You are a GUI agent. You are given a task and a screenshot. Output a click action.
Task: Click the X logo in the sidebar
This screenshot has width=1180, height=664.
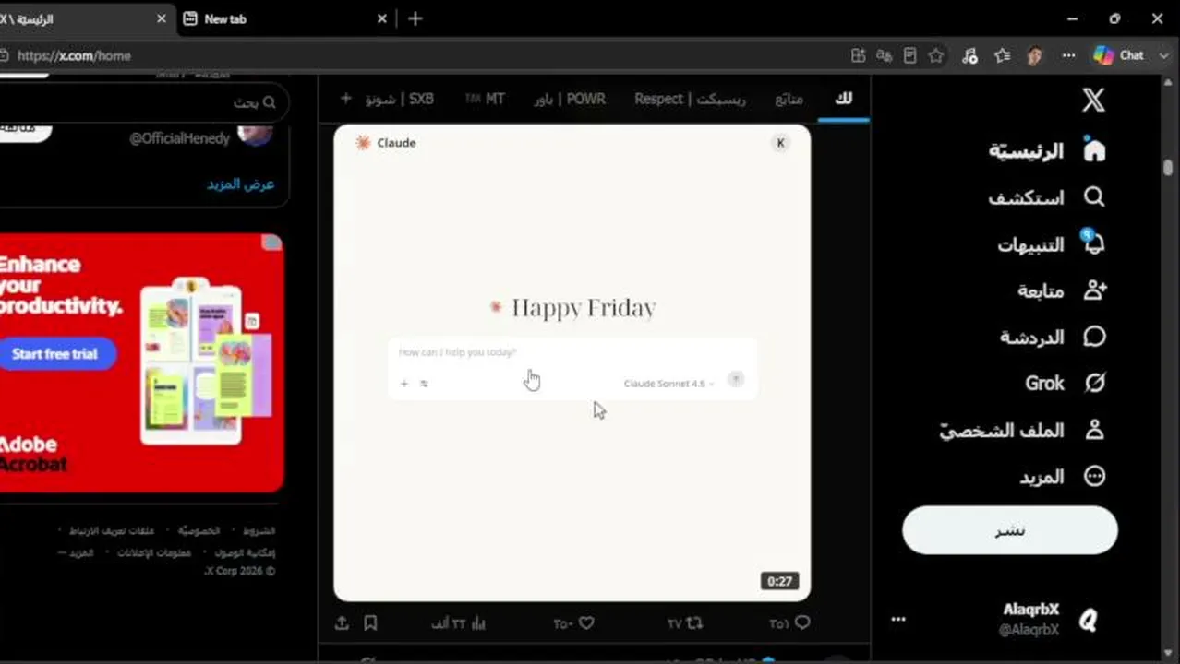(1093, 100)
